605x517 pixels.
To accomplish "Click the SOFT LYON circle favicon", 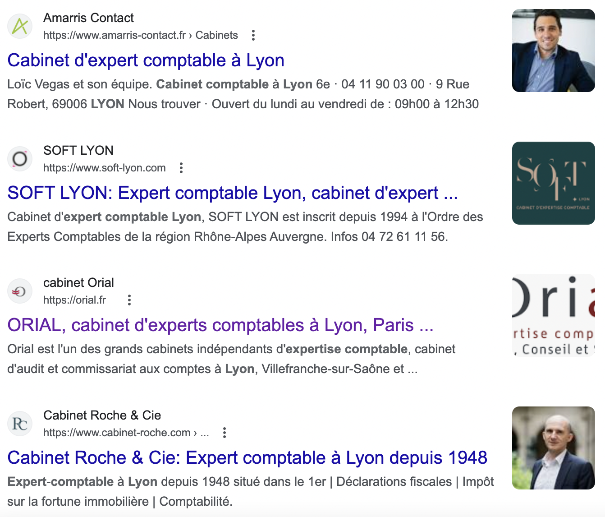I will [20, 159].
